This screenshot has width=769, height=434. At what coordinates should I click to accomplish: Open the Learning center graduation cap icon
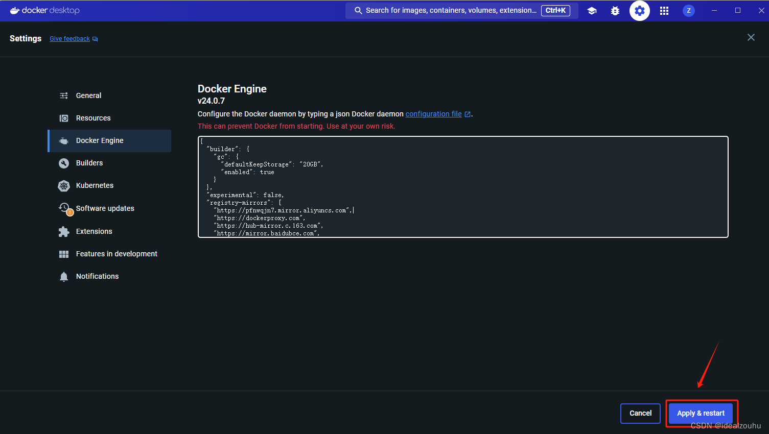tap(592, 10)
